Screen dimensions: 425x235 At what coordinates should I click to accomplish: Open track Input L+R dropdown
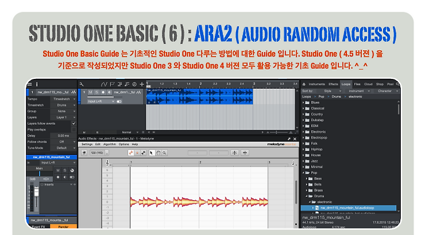tap(101, 101)
